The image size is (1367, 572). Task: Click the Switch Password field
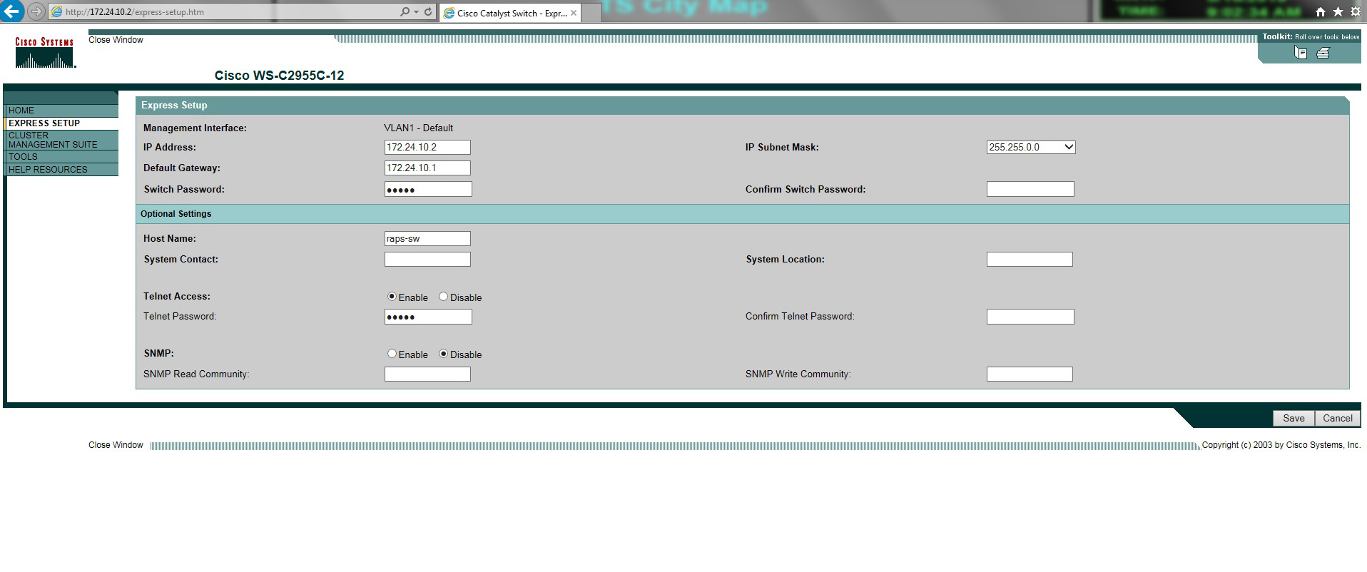click(x=428, y=189)
